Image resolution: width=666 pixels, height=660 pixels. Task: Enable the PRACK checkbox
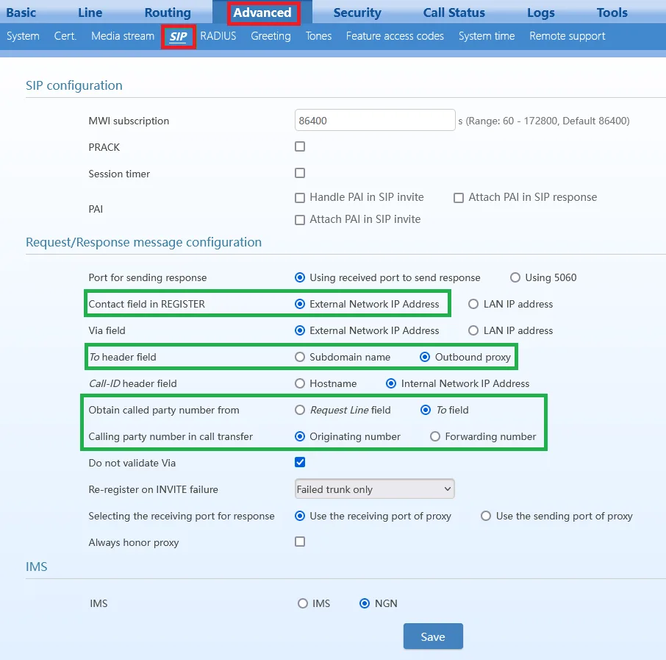[300, 146]
